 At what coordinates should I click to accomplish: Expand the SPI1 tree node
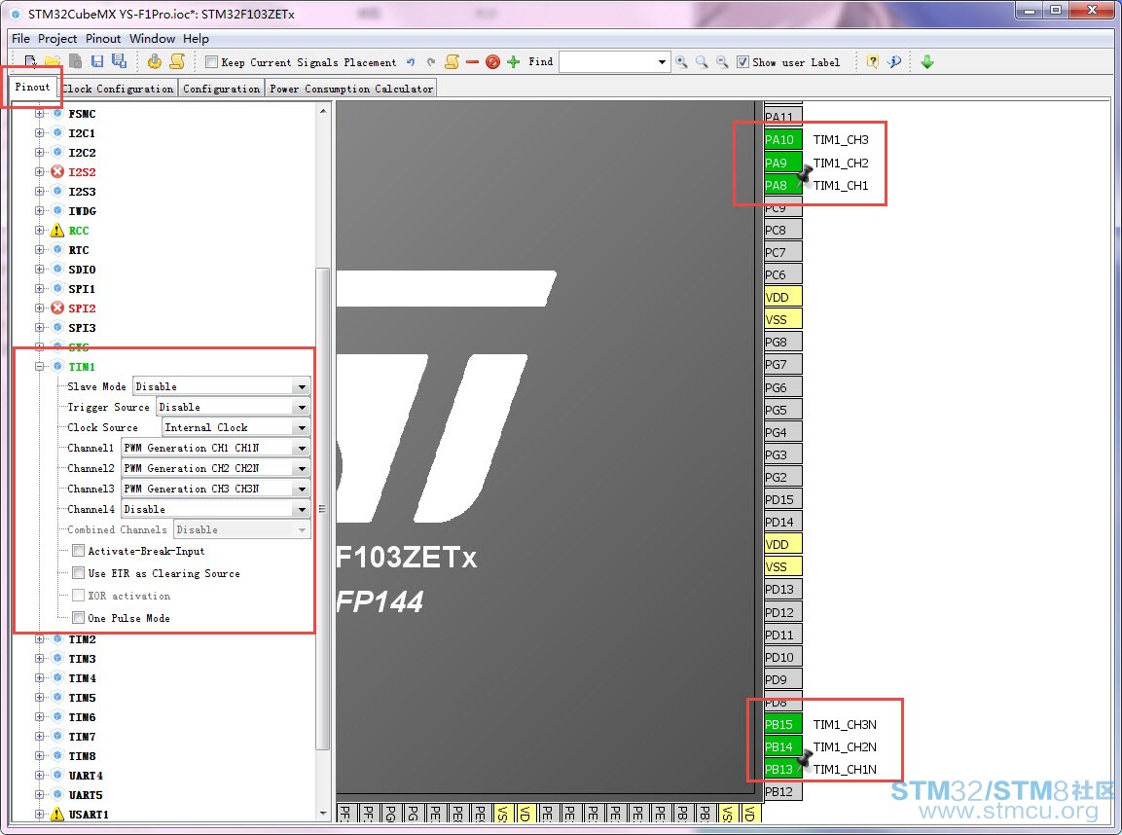tap(40, 289)
